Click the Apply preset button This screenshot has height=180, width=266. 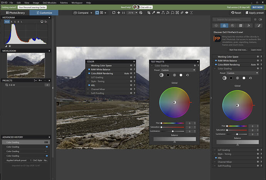click(255, 13)
